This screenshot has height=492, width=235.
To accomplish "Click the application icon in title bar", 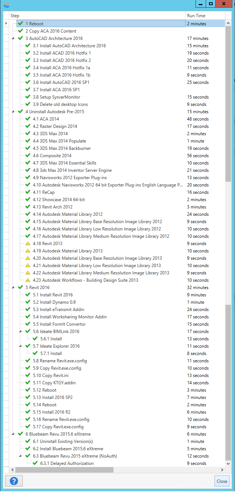I will click(x=6, y=5).
